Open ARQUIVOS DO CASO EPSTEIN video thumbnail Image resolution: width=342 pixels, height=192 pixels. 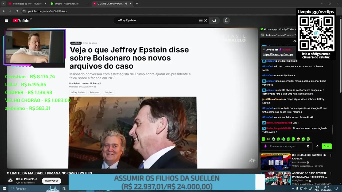click(x=275, y=178)
